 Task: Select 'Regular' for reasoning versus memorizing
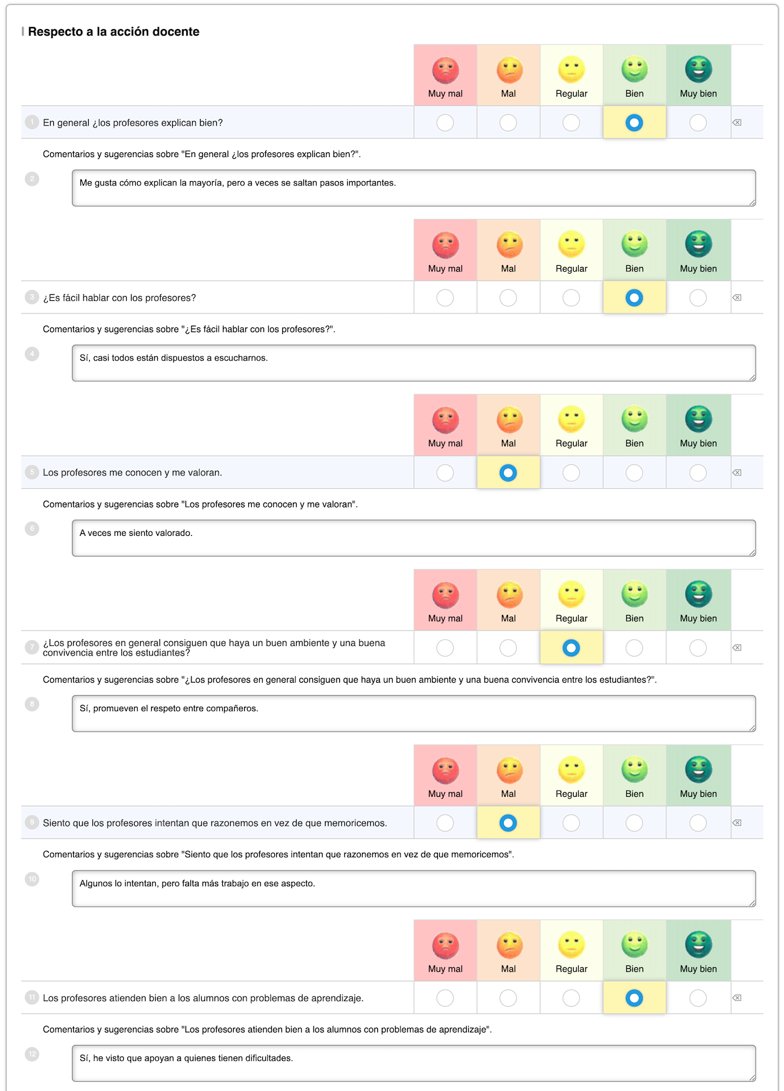[571, 823]
